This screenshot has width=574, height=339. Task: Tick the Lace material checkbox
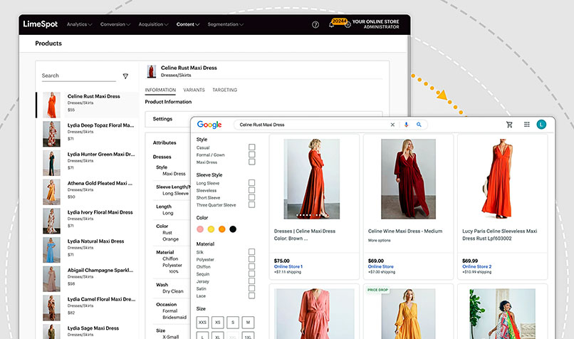pos(252,296)
